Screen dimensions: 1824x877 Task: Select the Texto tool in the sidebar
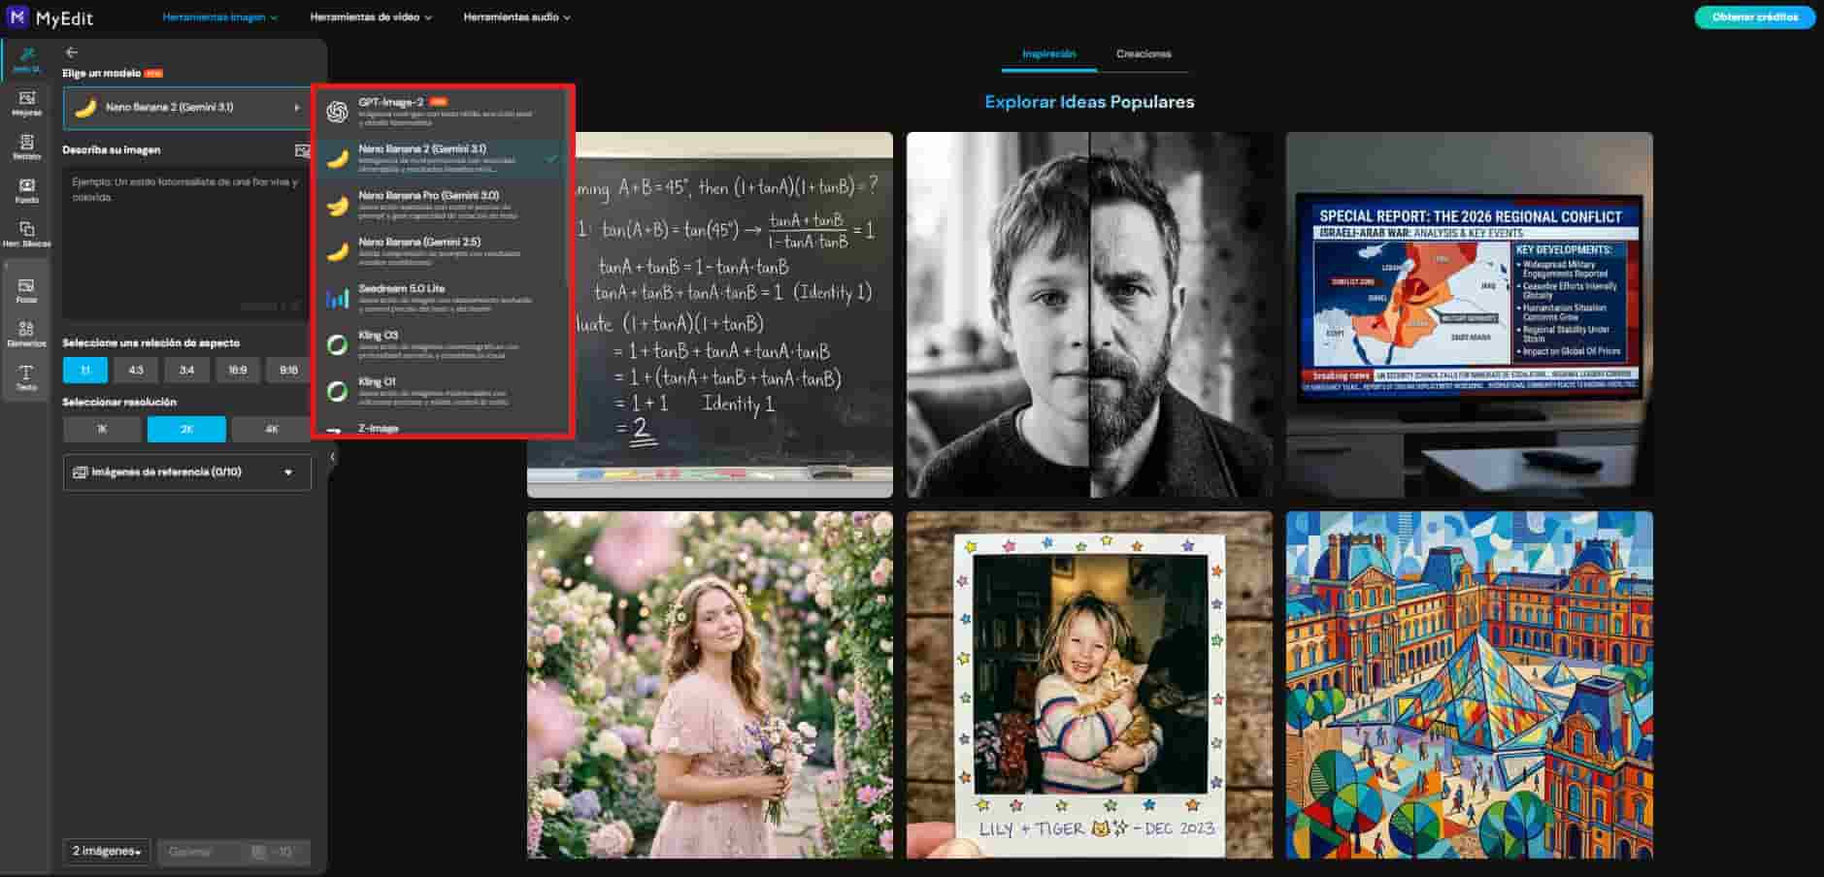(x=27, y=377)
